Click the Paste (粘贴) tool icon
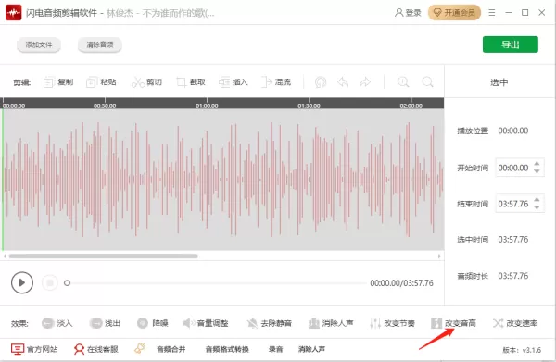This screenshot has width=556, height=362. (91, 82)
